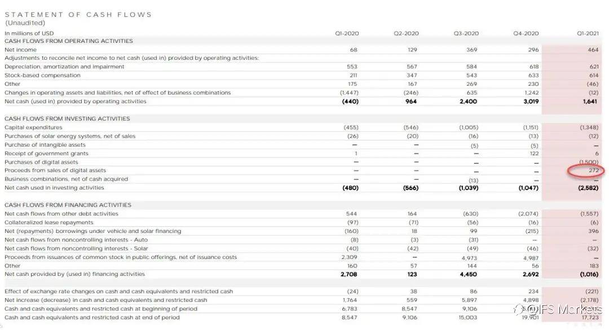Click net increase Q3-2020 value 5,897

coord(470,300)
